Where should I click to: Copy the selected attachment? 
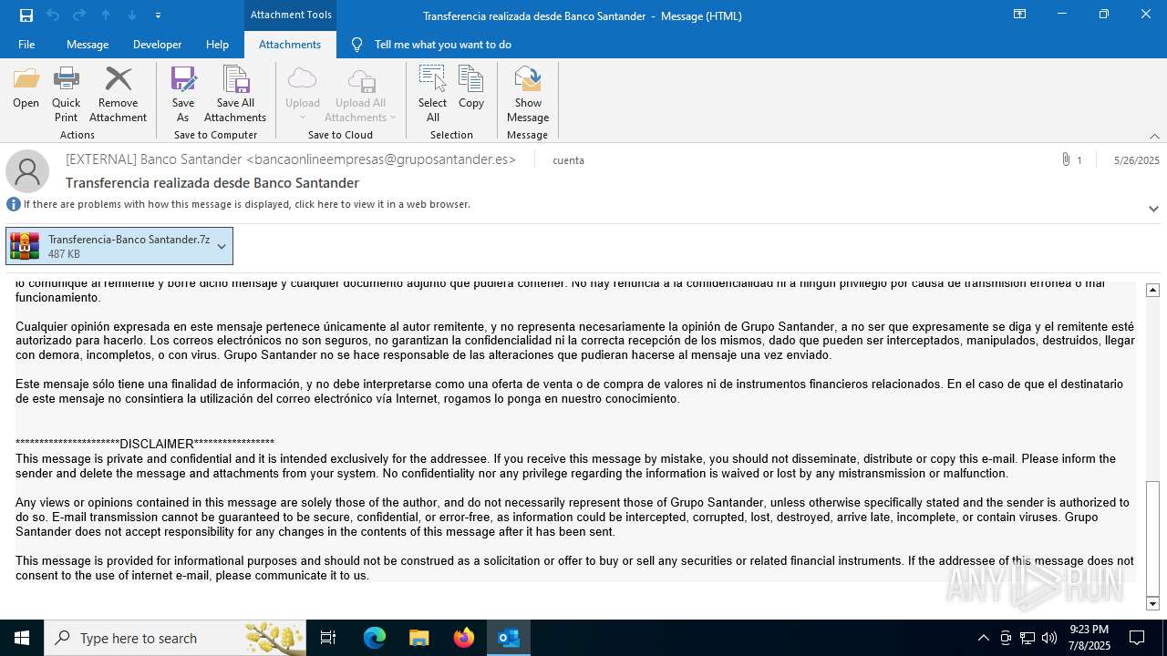click(x=471, y=88)
